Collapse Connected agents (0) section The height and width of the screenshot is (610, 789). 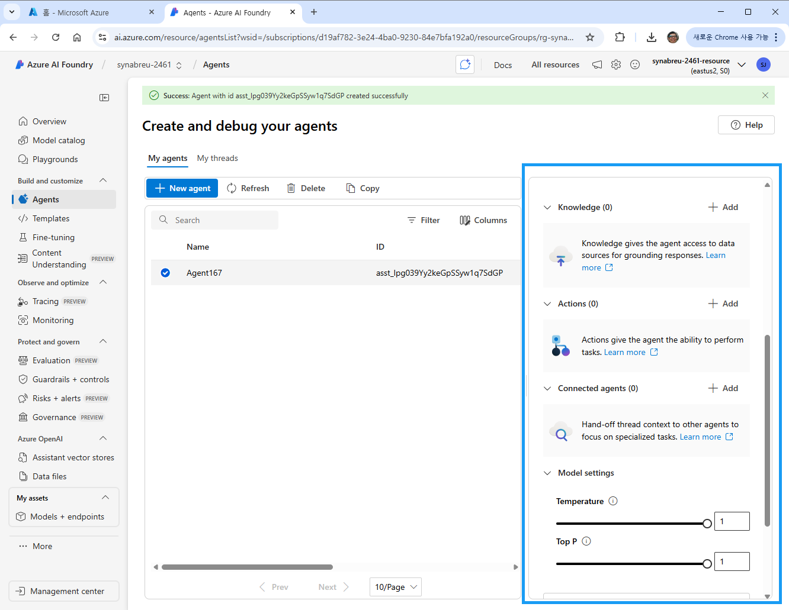(547, 388)
